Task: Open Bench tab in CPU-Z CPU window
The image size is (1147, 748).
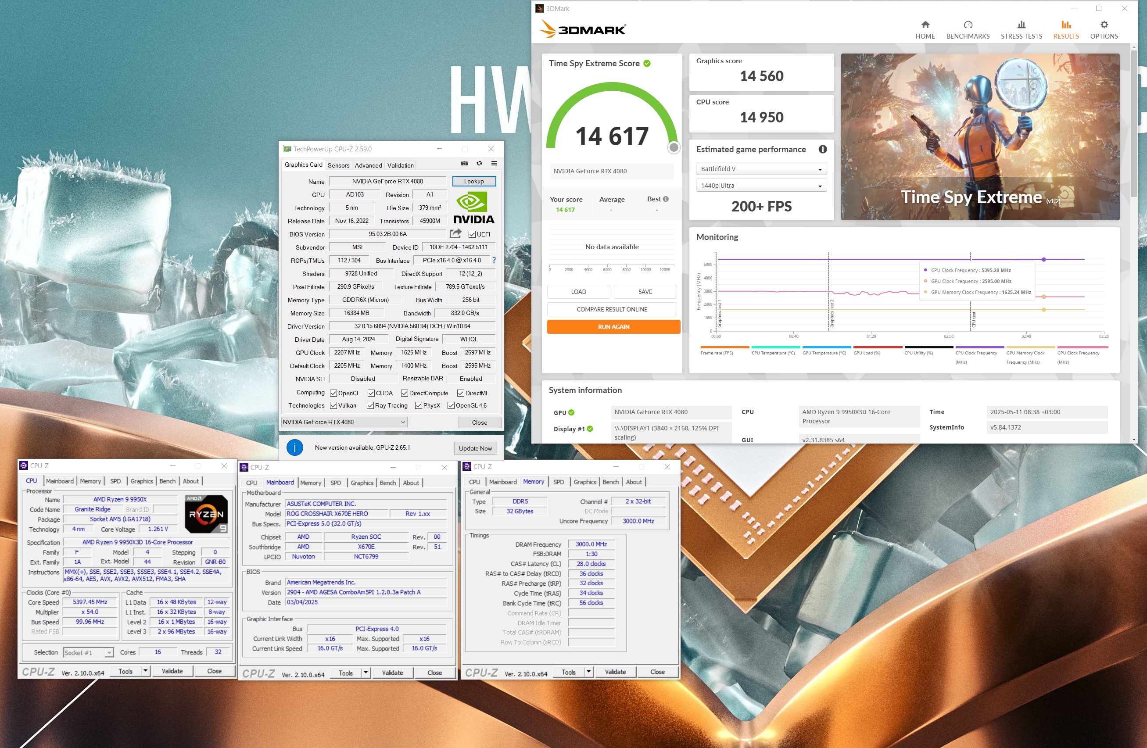Action: coord(167,481)
